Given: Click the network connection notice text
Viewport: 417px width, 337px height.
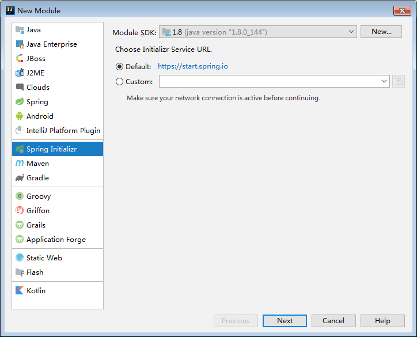Looking at the screenshot, I should pyautogui.click(x=223, y=98).
